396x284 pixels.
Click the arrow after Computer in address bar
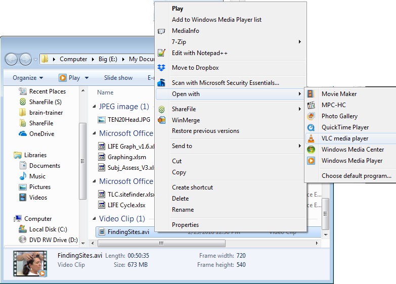click(93, 59)
